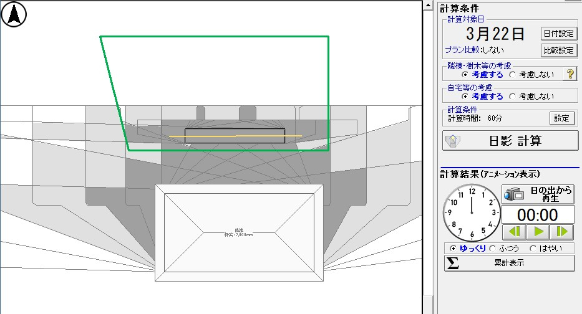Step forward with the green skip arrow
582x314 pixels.
click(x=562, y=232)
